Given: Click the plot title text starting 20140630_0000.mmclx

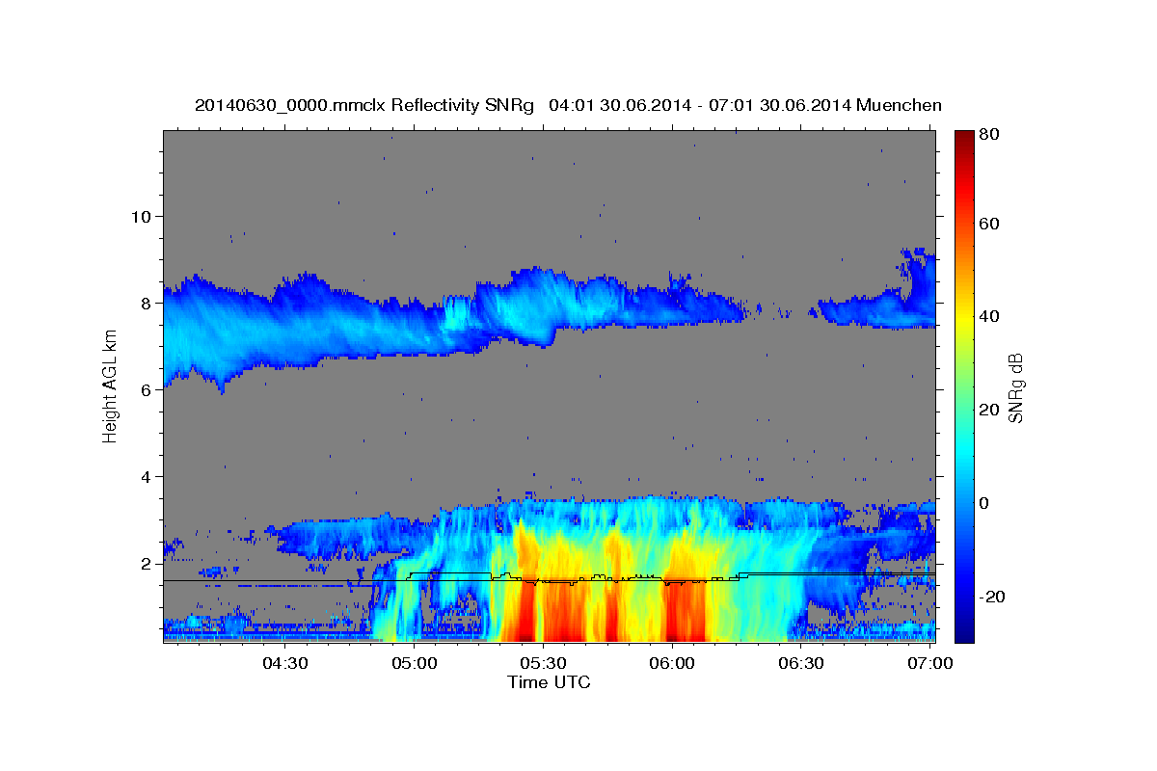Looking at the screenshot, I should pos(568,105).
